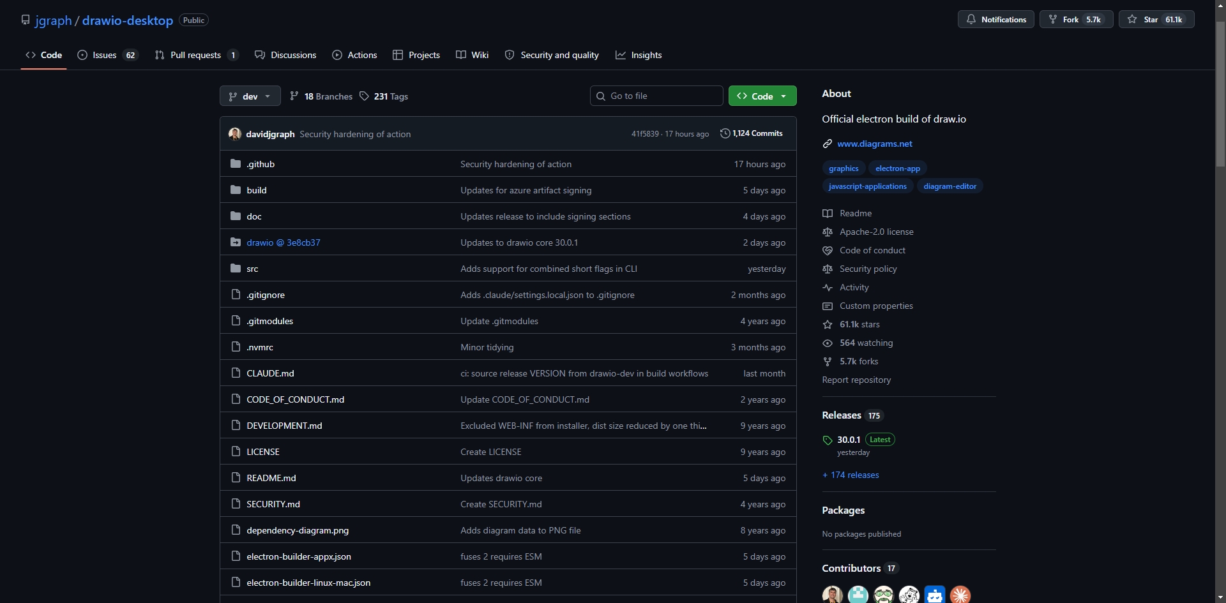Click the Readme book icon in About
This screenshot has height=603, width=1226.
828,213
